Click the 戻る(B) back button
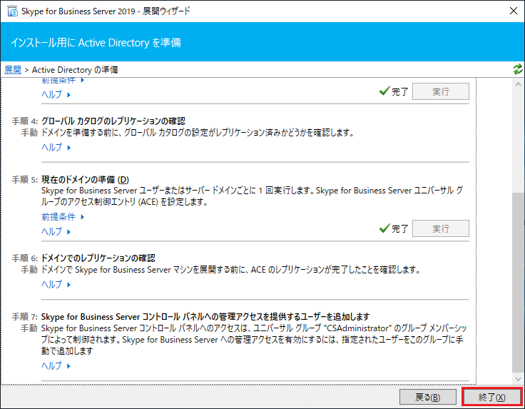The image size is (525, 409). pos(428,397)
